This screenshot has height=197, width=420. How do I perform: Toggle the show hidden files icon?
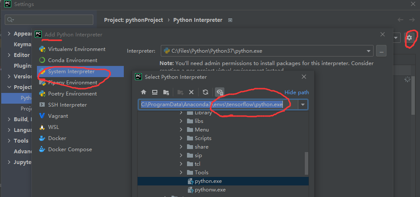coord(220,92)
